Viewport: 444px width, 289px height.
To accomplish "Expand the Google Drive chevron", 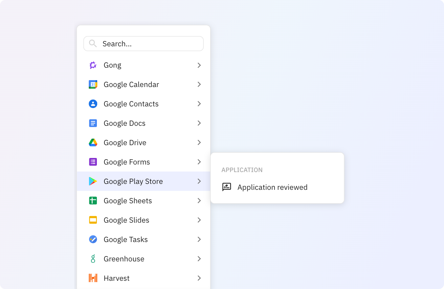I will pos(199,143).
